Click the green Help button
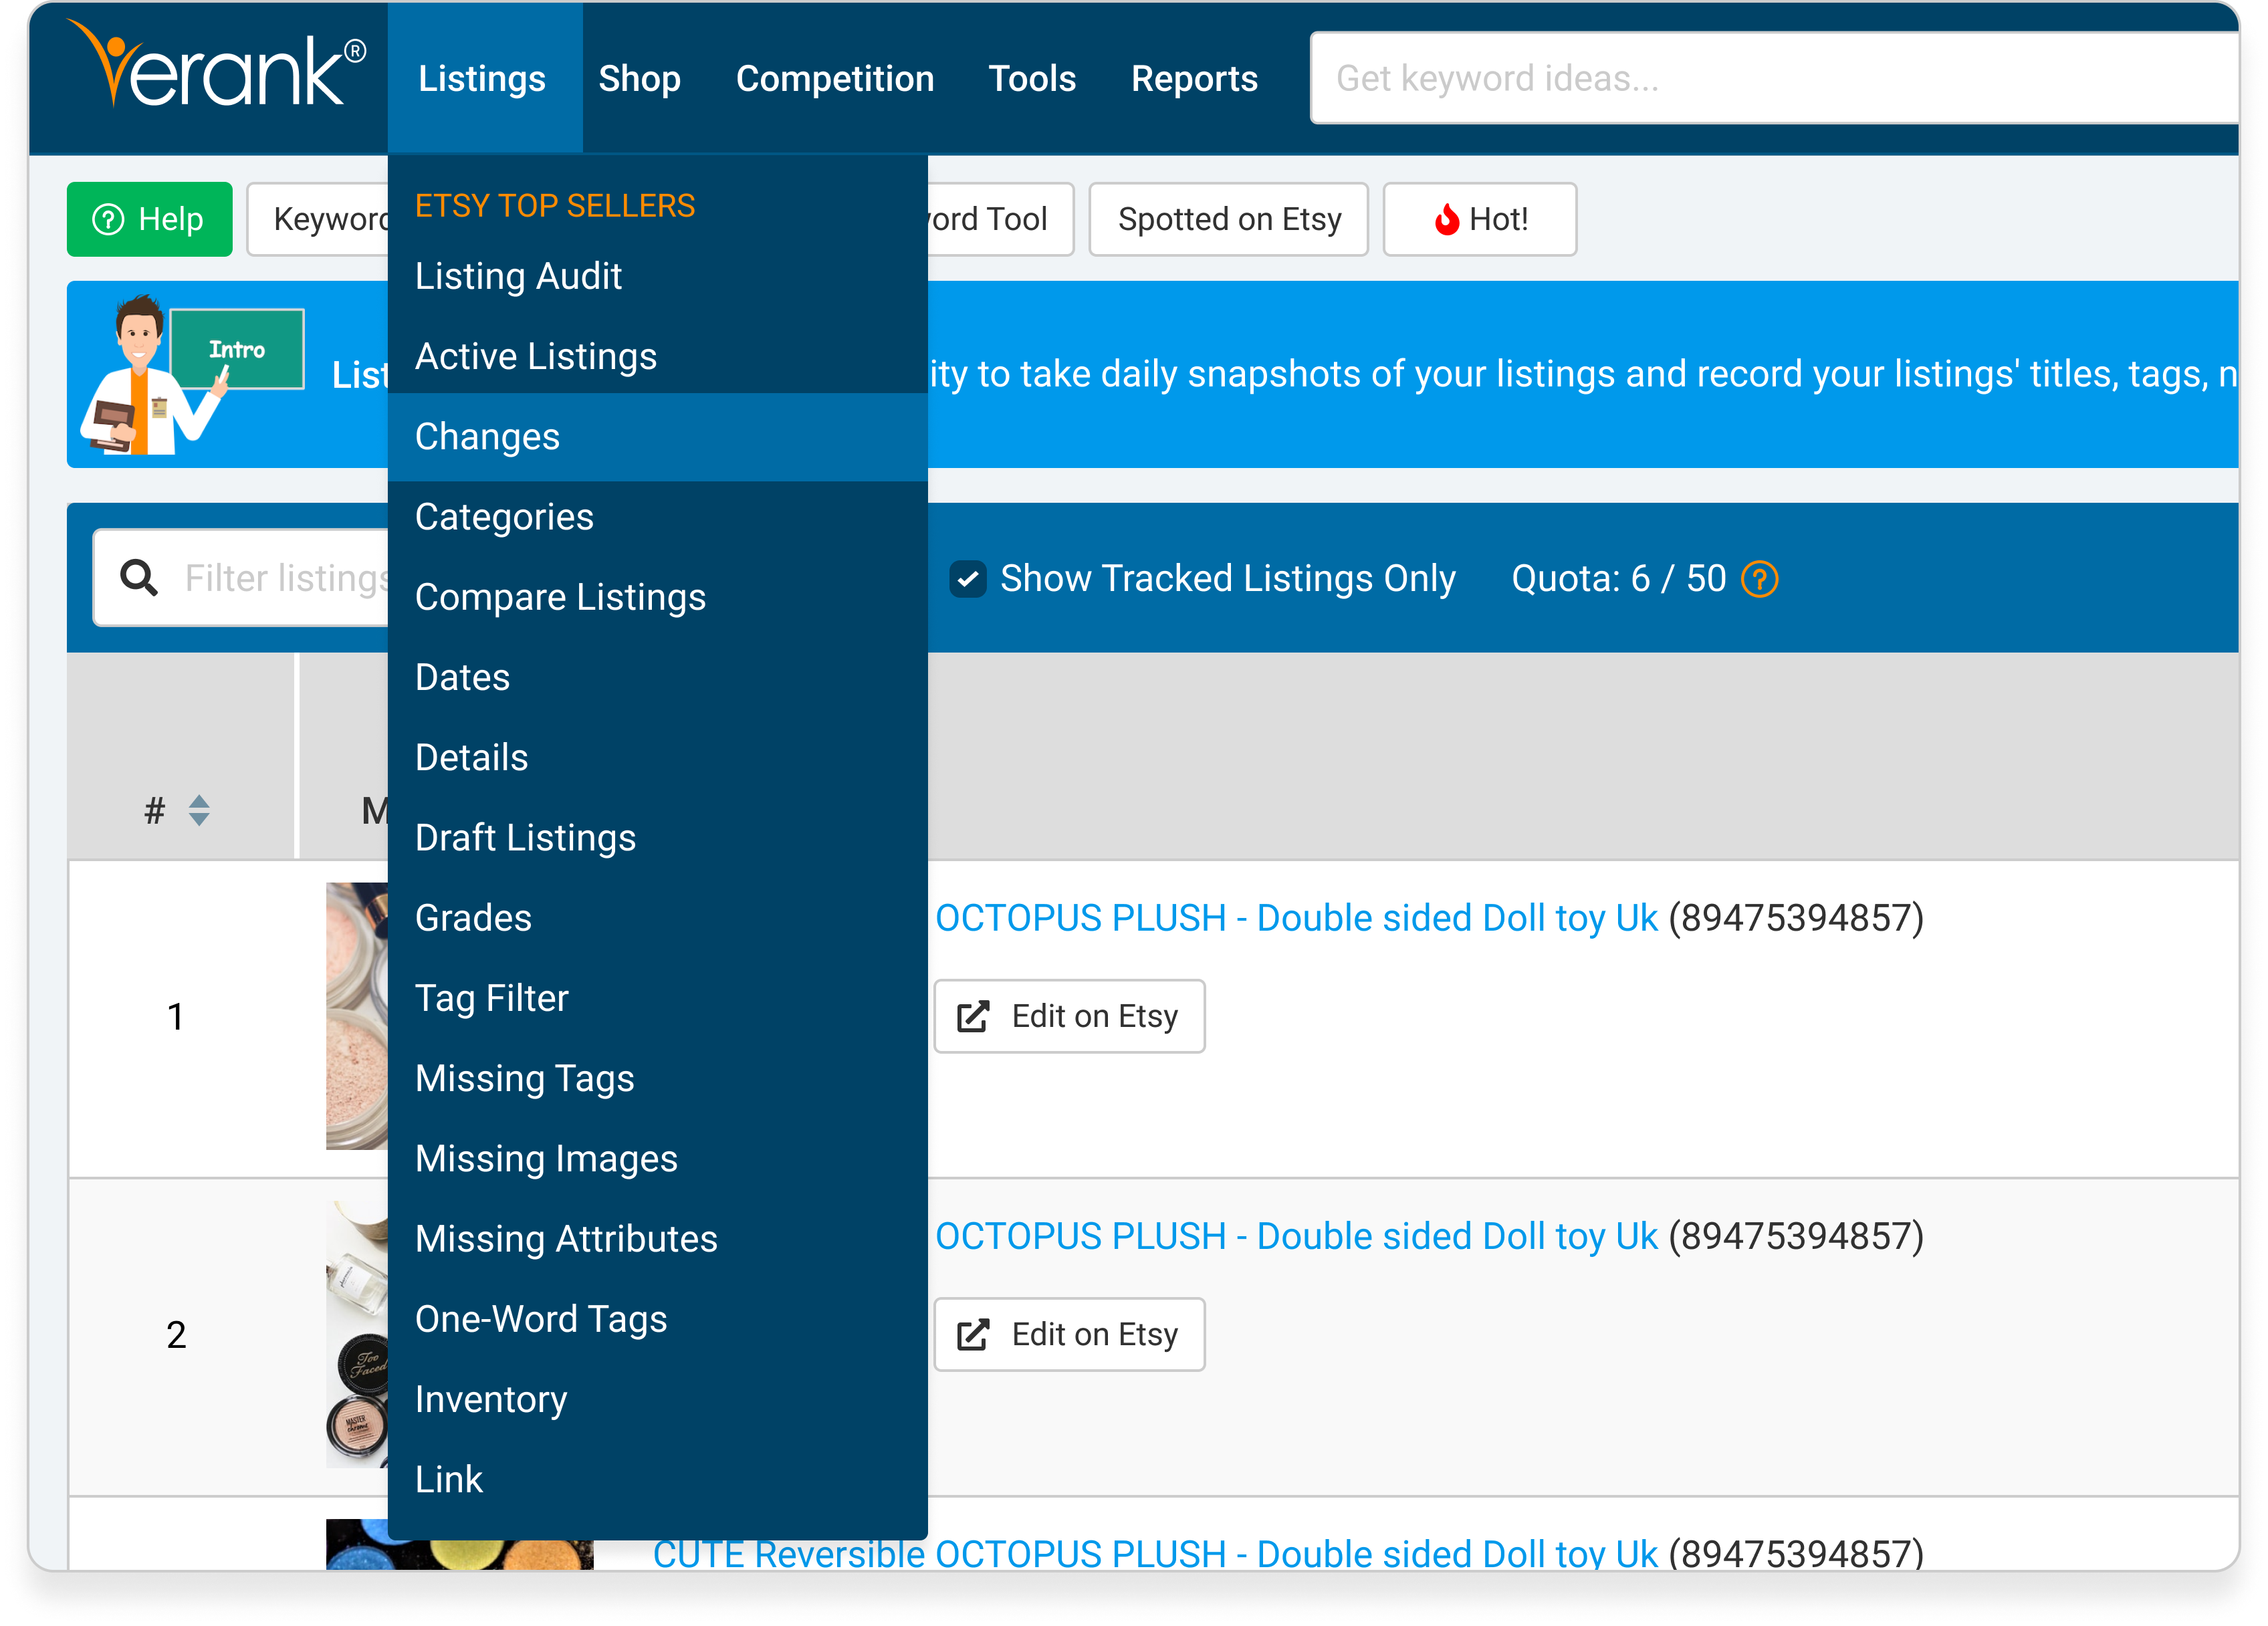 coord(150,219)
